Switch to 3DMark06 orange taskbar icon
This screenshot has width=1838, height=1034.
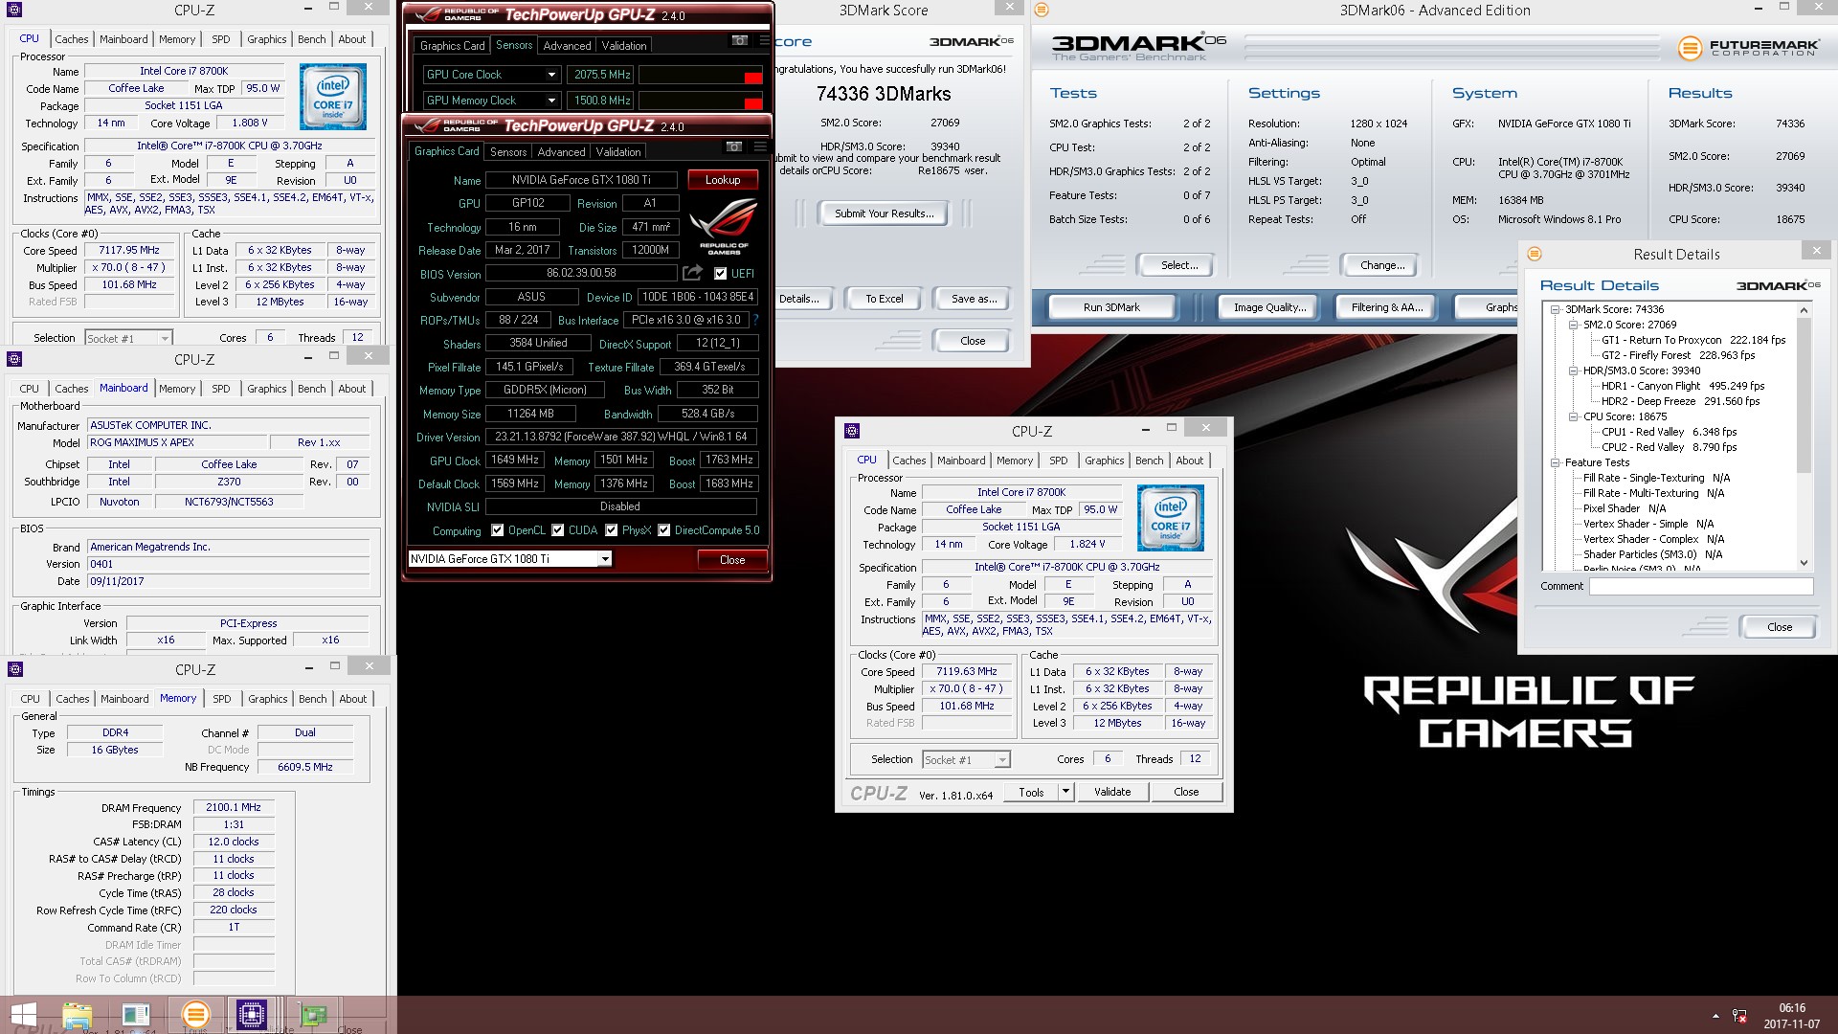pyautogui.click(x=195, y=1015)
